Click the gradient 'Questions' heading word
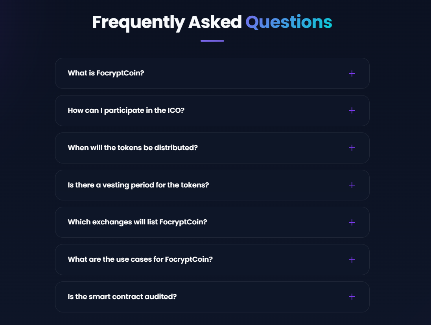431x325 pixels. tap(289, 22)
